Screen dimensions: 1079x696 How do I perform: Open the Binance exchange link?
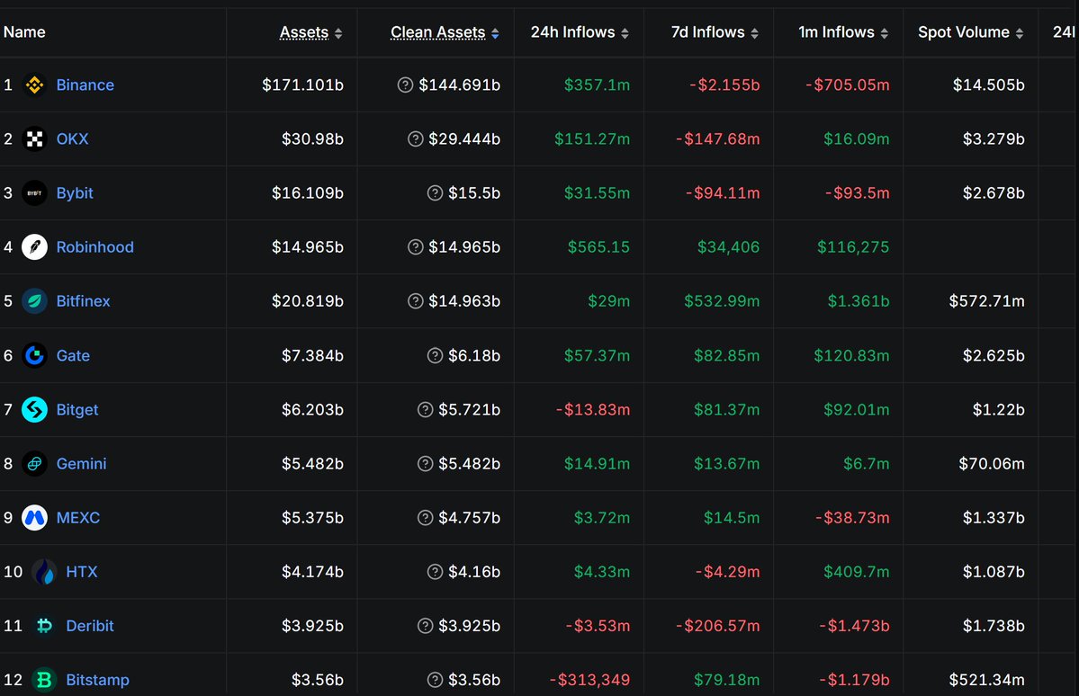85,85
